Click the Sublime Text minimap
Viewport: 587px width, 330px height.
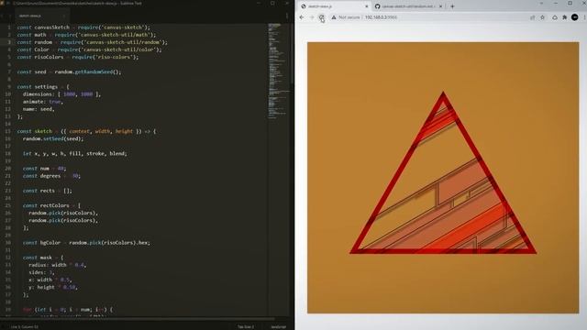pyautogui.click(x=278, y=71)
